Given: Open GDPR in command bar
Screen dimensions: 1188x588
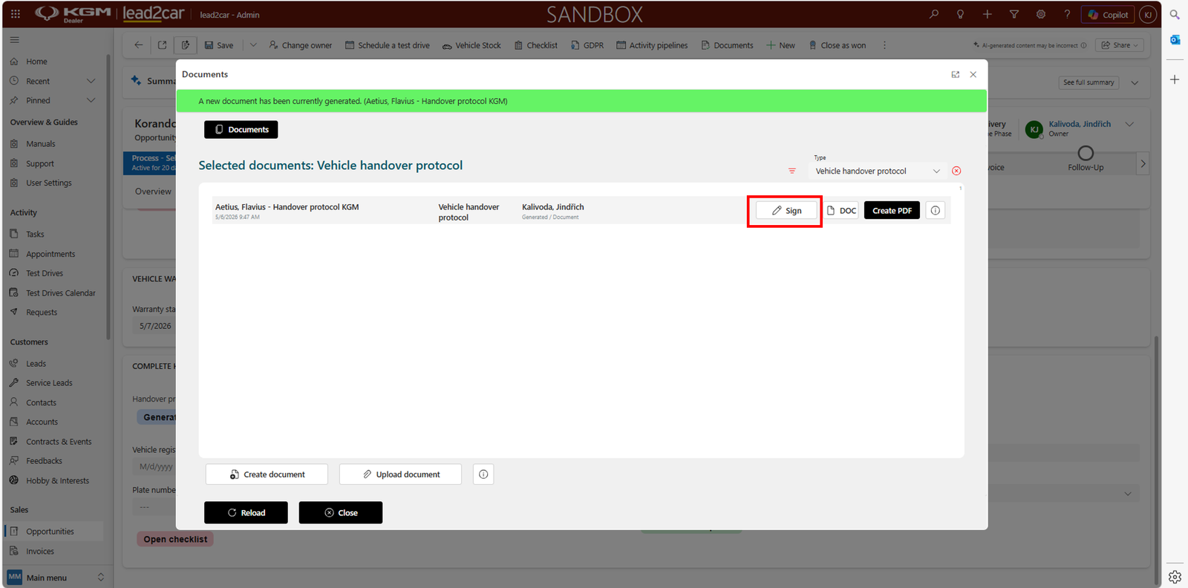Looking at the screenshot, I should pos(587,45).
